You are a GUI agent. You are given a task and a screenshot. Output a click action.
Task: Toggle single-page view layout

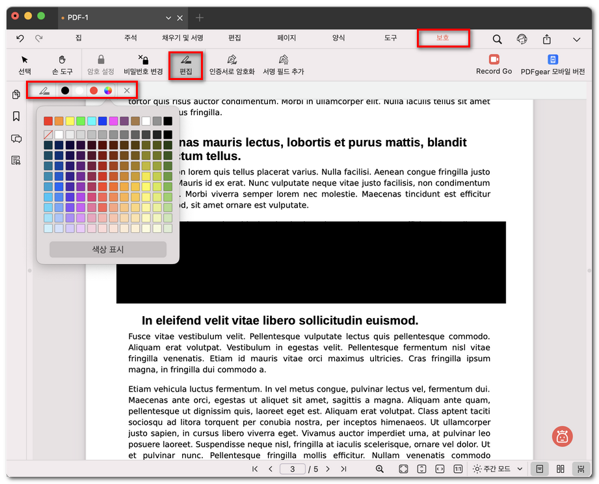point(539,469)
